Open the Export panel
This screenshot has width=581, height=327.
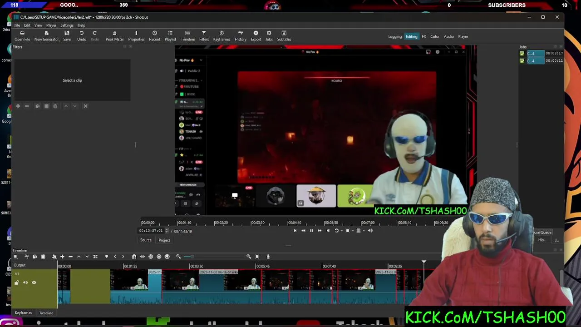pos(256,36)
